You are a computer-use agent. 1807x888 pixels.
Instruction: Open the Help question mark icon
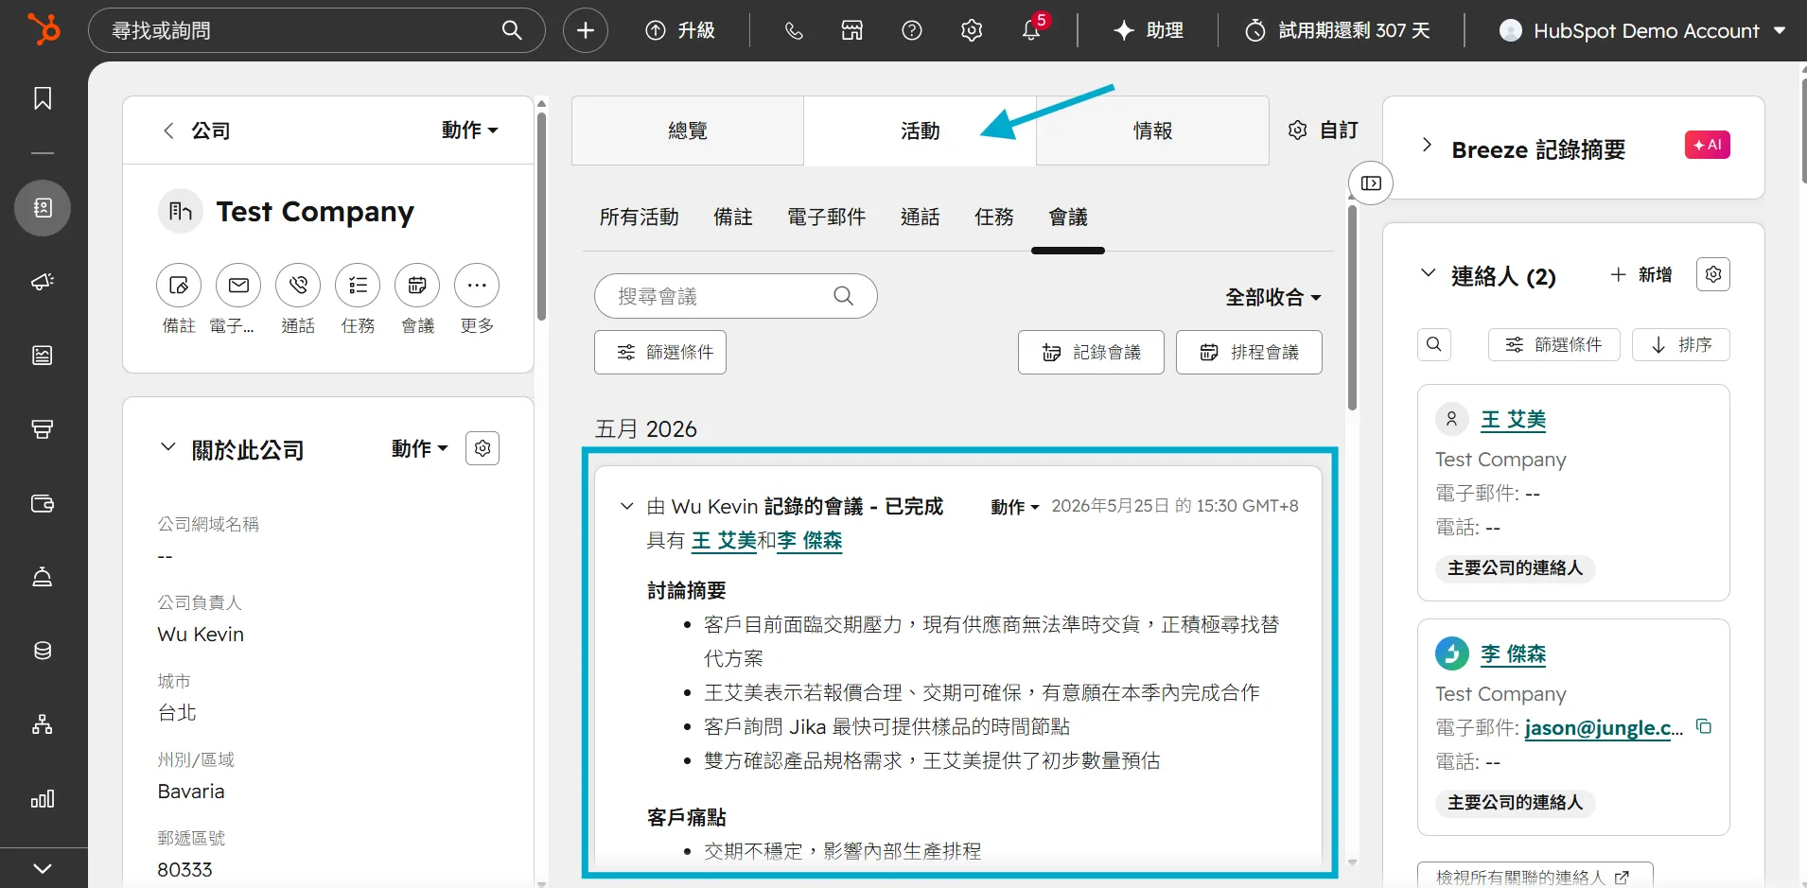912,30
